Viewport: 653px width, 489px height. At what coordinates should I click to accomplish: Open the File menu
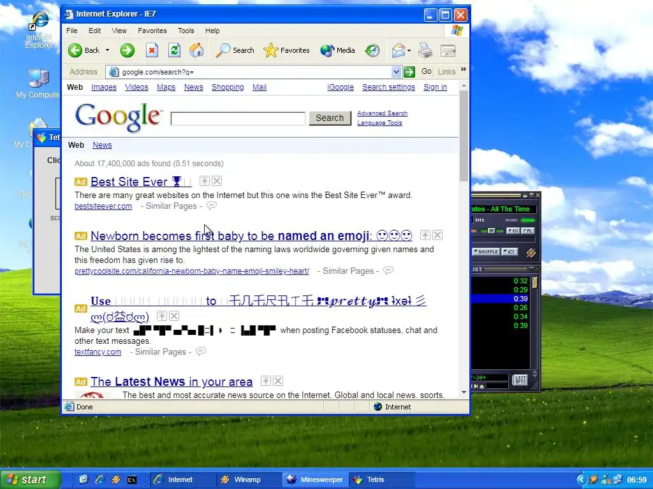coord(72,31)
